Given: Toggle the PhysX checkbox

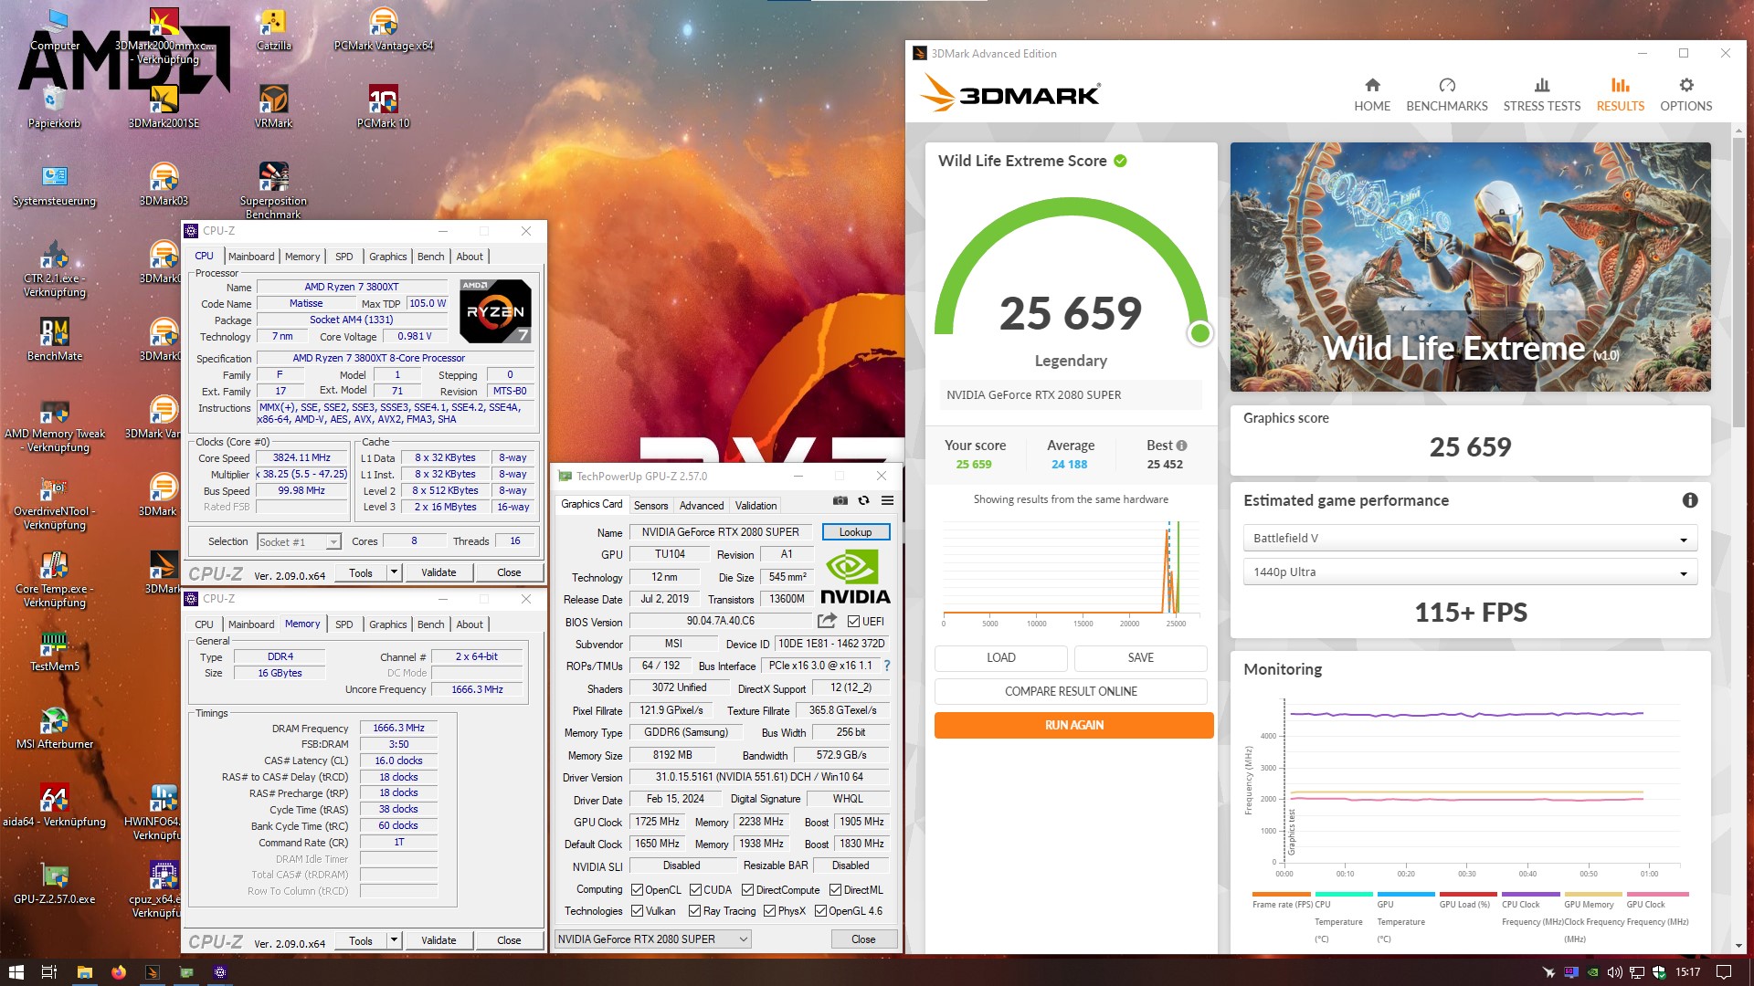Looking at the screenshot, I should pyautogui.click(x=770, y=911).
